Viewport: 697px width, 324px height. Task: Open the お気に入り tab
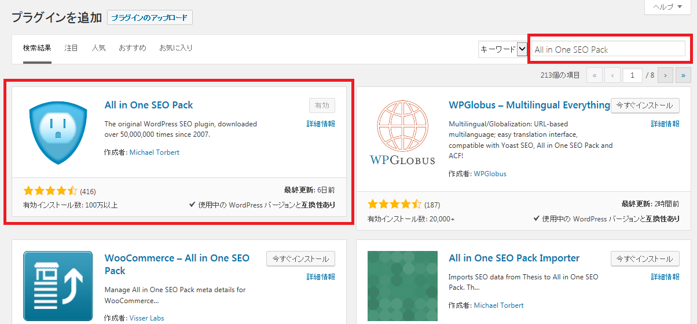click(176, 48)
